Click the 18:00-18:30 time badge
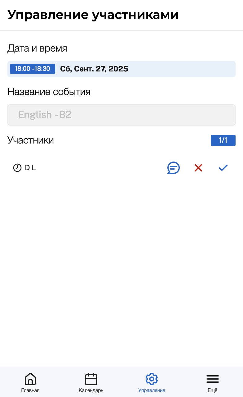The width and height of the screenshot is (243, 397). (x=33, y=69)
